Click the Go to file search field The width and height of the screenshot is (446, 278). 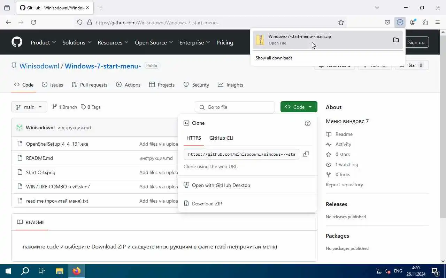click(235, 107)
